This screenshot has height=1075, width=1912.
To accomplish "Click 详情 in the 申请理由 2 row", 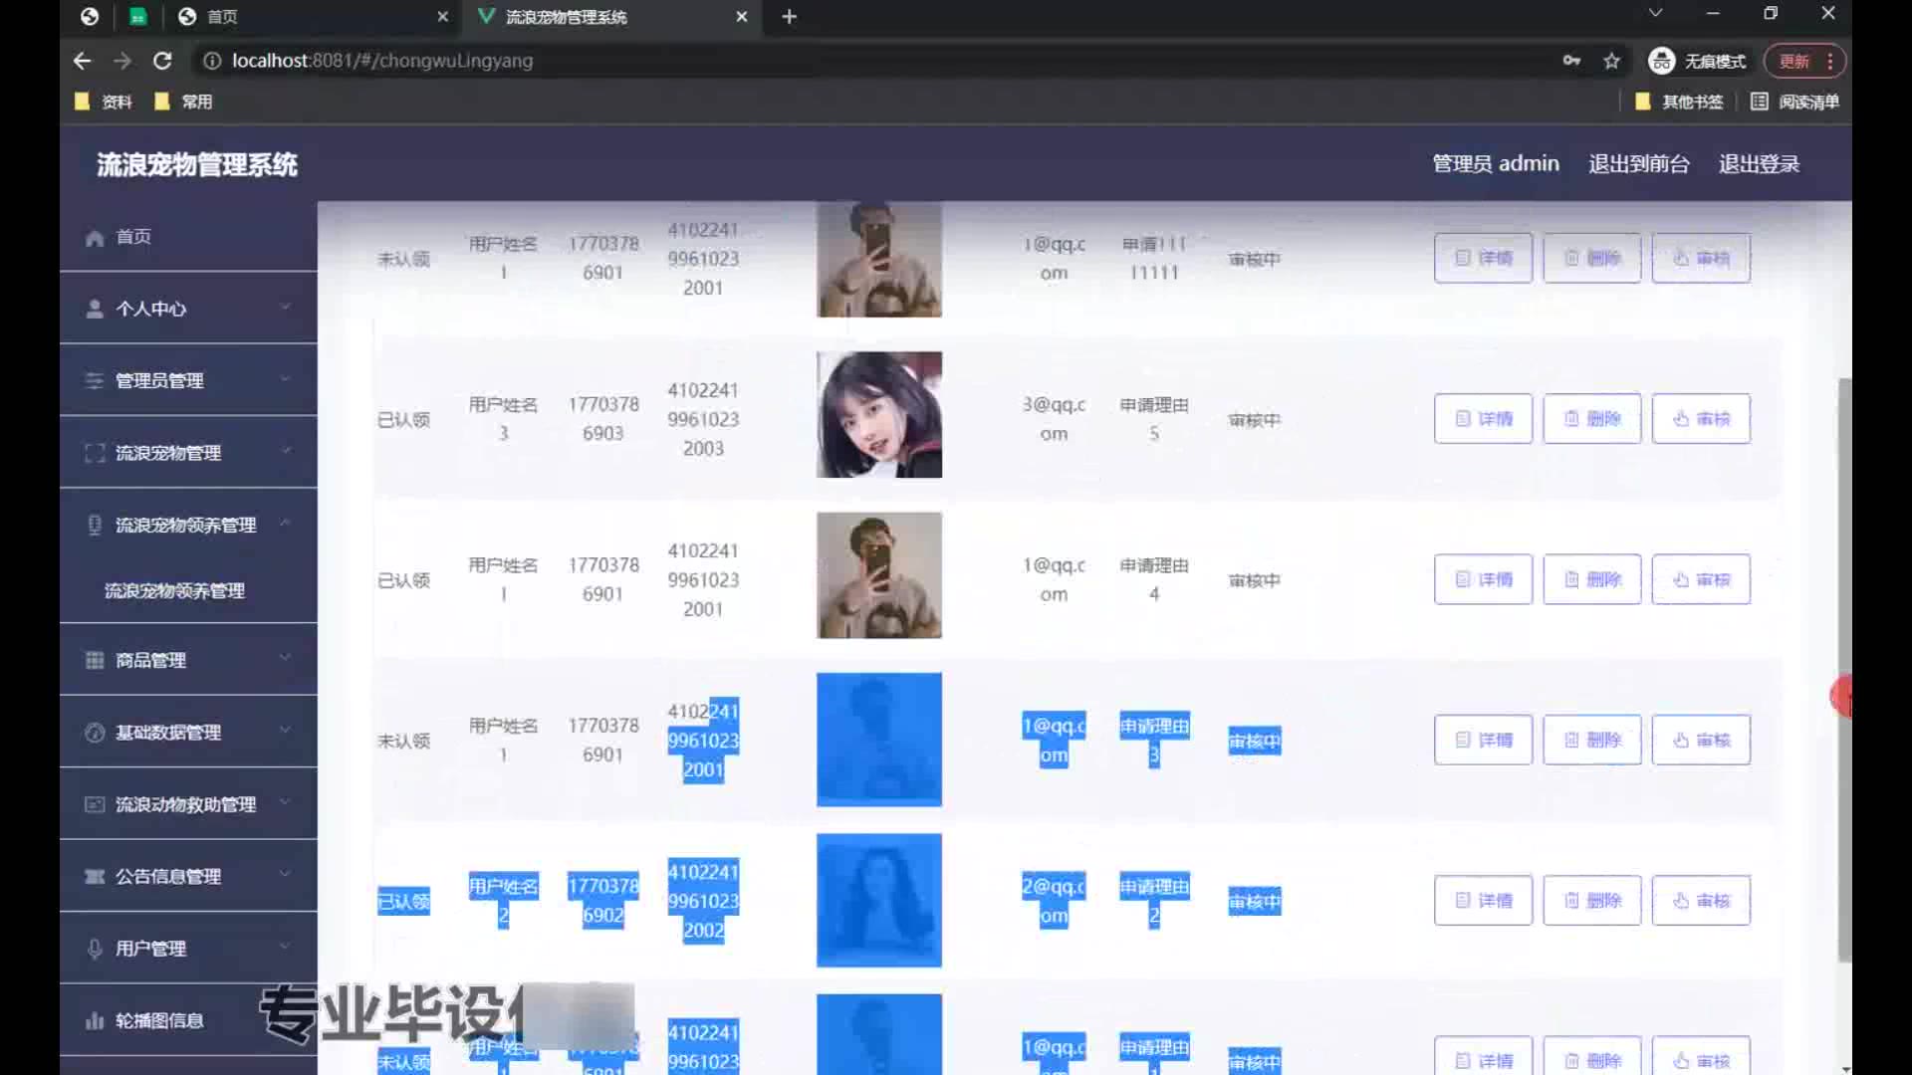I will pyautogui.click(x=1483, y=901).
